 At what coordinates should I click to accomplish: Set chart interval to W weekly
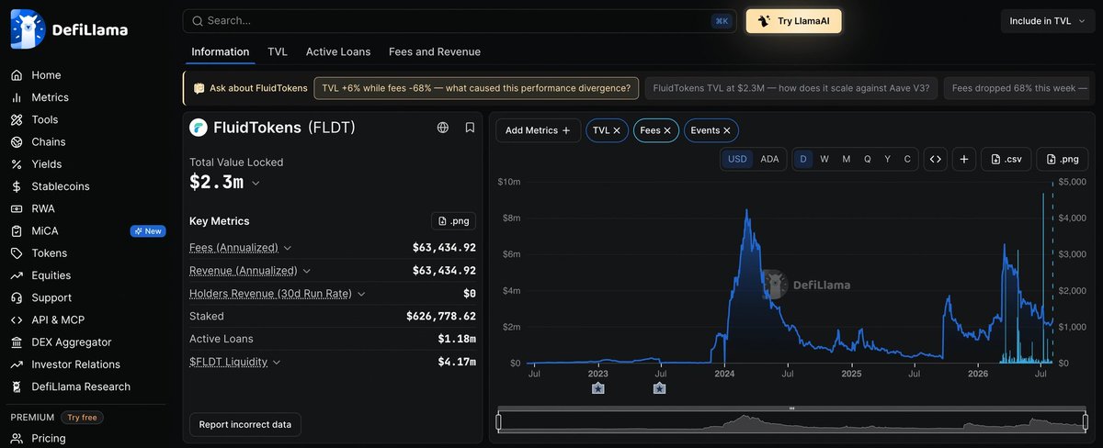tap(824, 159)
